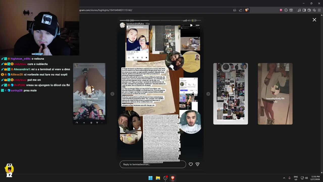This screenshot has width=323, height=182.
Task: Open the DIICOT CIA FBI highlight preview
Action: 231,94
